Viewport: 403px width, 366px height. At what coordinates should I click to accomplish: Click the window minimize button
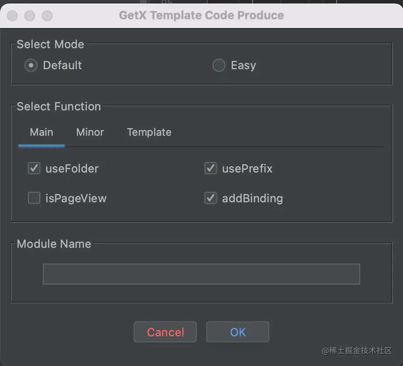tap(30, 16)
